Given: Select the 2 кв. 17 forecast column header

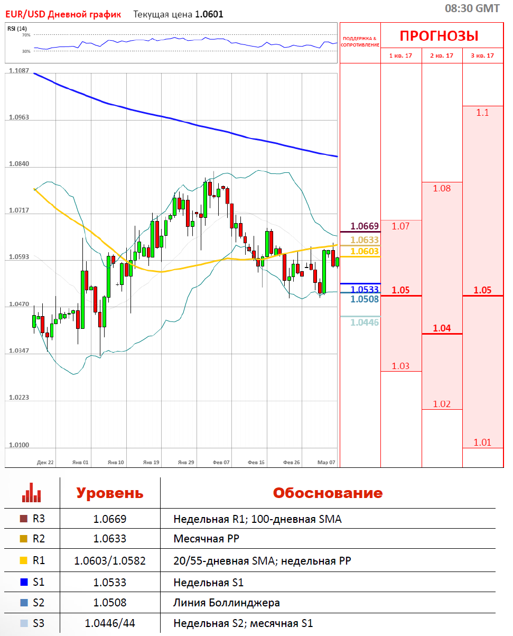Looking at the screenshot, I should pos(442,56).
